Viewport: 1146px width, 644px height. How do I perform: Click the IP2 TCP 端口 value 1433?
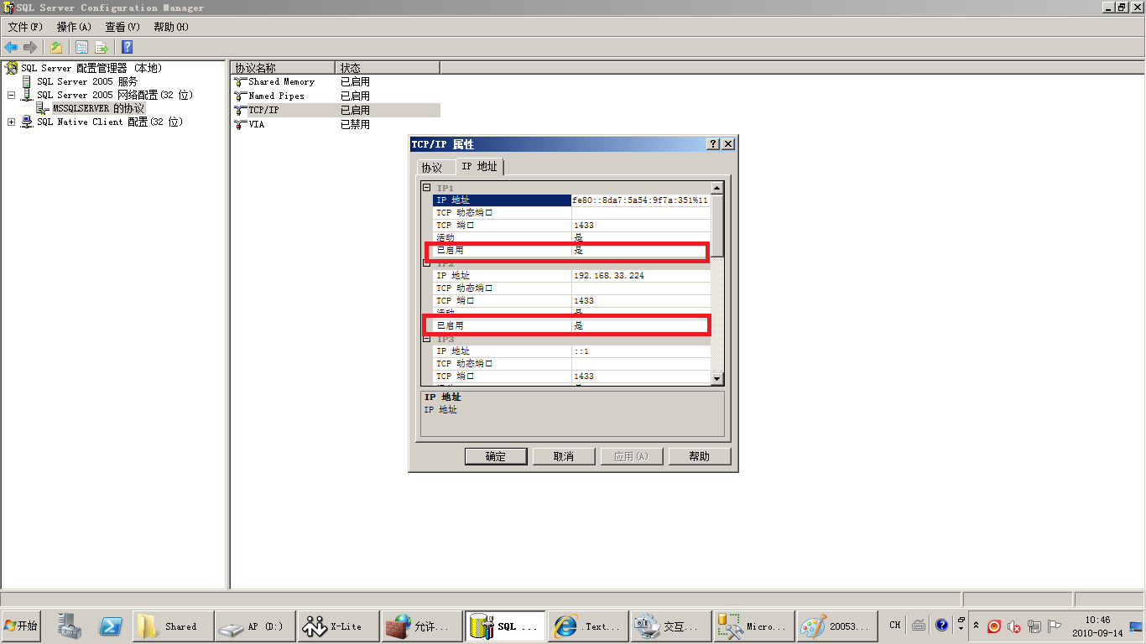(641, 301)
